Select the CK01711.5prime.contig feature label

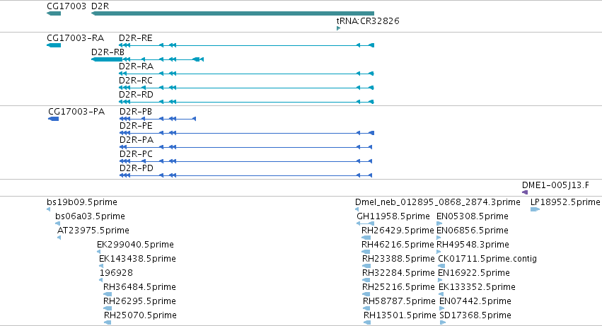487,259
